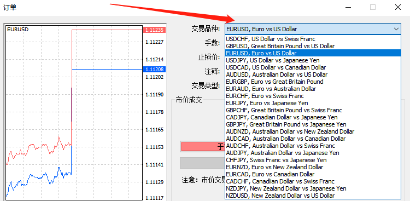Select EURGBP, Euro vs Great Britain Pound

(x=313, y=82)
